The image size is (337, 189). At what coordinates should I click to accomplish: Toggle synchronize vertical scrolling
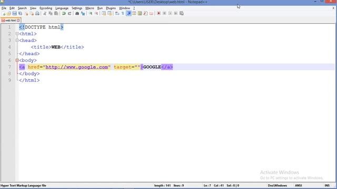104,14
